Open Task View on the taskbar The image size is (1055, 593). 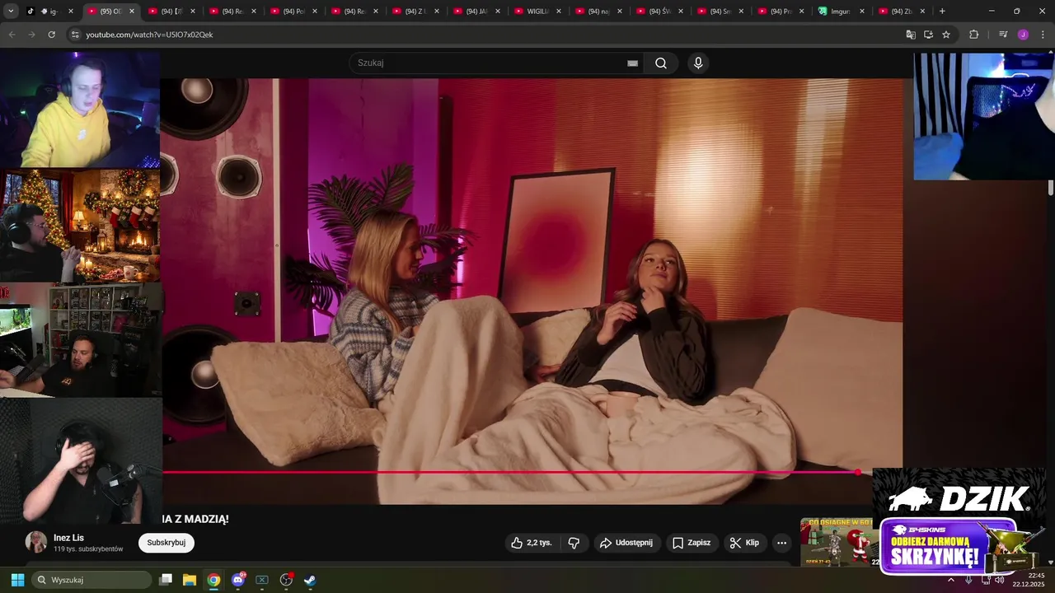pos(166,580)
